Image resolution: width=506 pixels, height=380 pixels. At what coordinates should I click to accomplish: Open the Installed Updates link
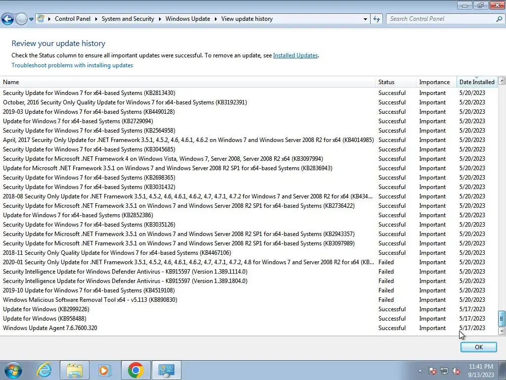pos(295,55)
